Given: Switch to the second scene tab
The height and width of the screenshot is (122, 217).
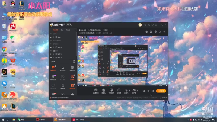Looking at the screenshot, I should pos(62,30).
